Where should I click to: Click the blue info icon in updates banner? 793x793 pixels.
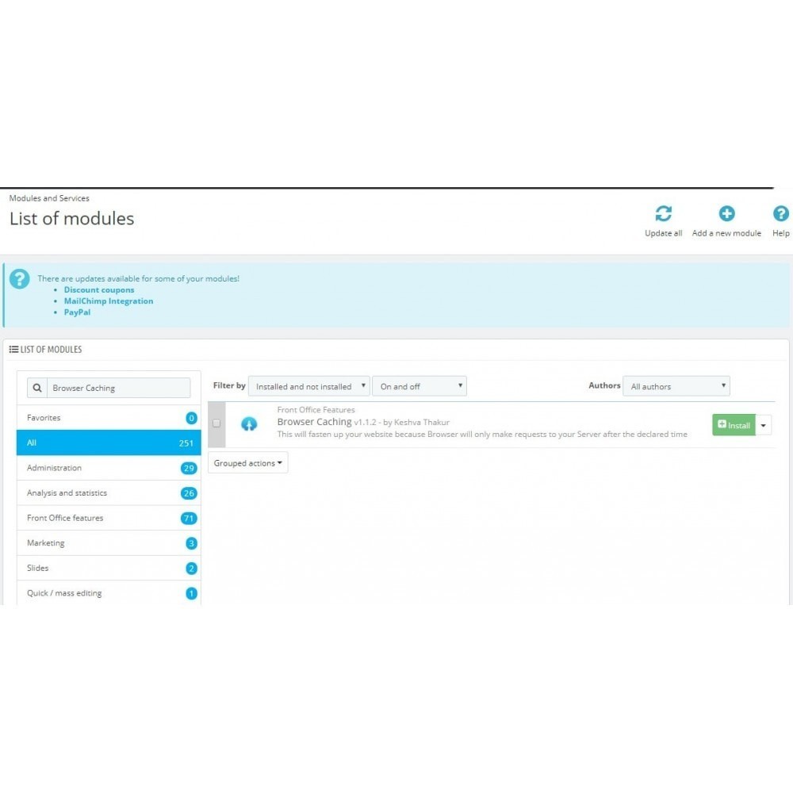(19, 278)
